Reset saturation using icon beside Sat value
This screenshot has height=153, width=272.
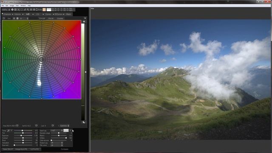click(36, 126)
